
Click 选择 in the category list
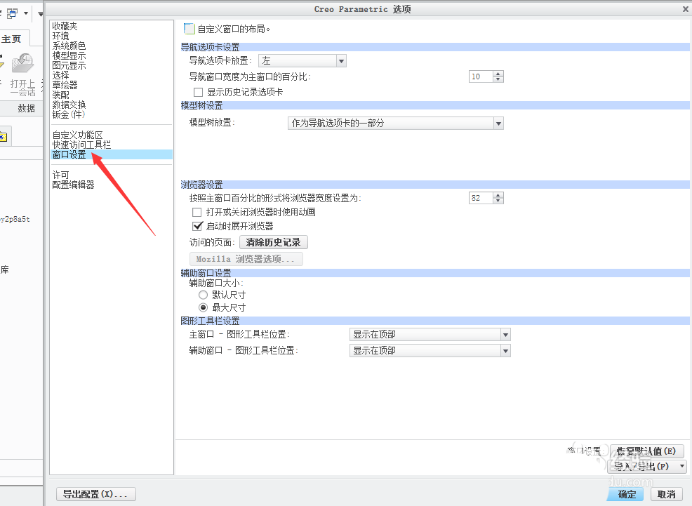tap(60, 75)
